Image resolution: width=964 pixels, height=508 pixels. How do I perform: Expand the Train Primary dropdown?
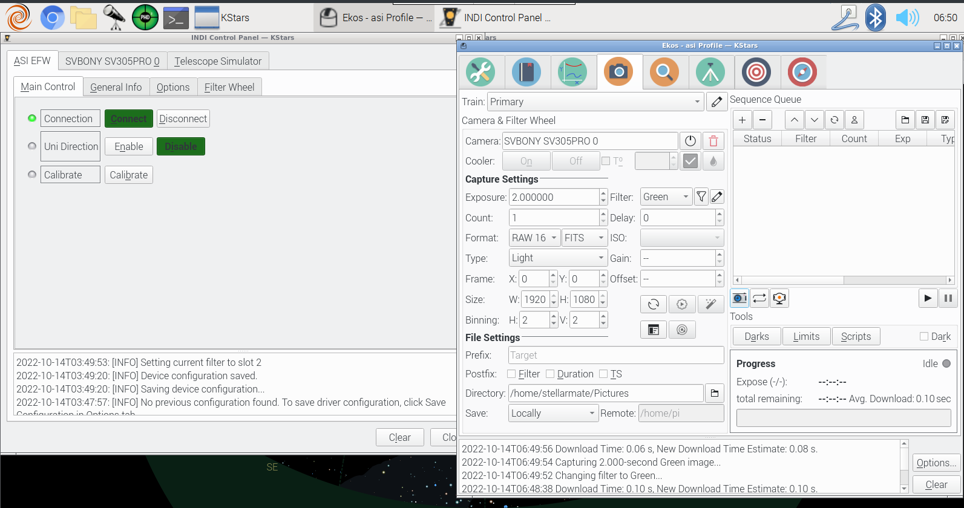tap(595, 102)
